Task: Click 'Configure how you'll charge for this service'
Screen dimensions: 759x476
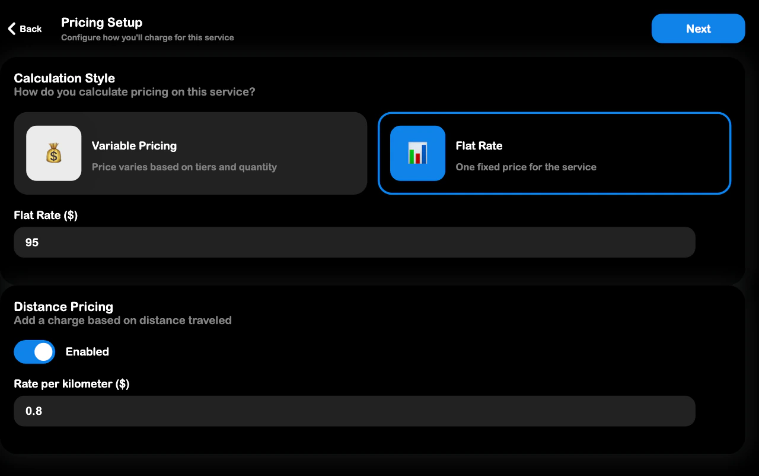Action: [148, 37]
